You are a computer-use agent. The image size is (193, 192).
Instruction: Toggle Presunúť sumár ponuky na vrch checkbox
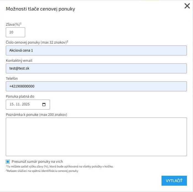coord(8,162)
